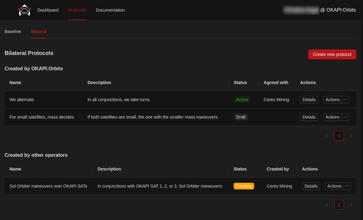This screenshot has height=220, width=363.
Task: Click the 'Created by OKAPI:Orbits' heading
Action: point(34,69)
